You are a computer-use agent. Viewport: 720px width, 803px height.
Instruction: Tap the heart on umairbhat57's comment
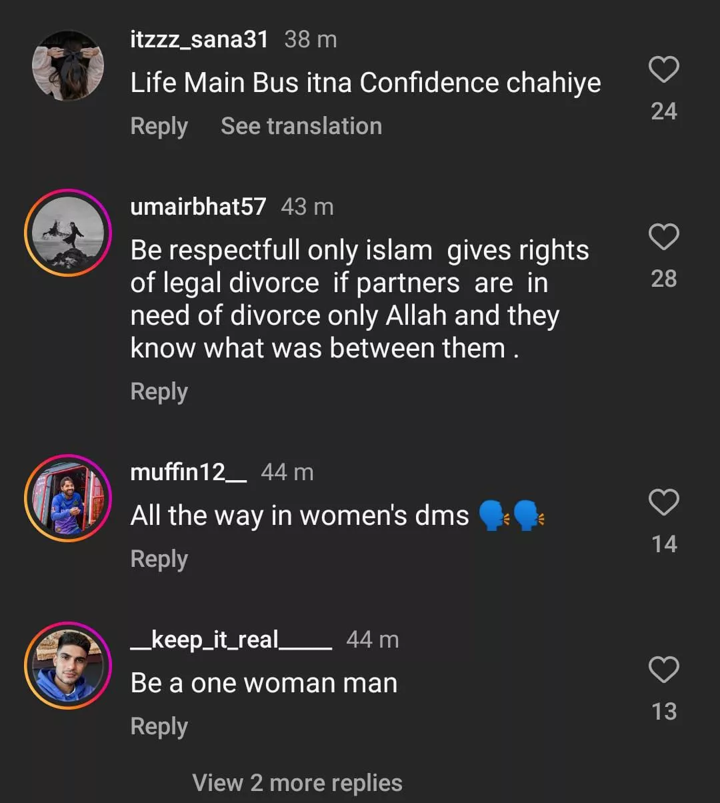click(663, 237)
